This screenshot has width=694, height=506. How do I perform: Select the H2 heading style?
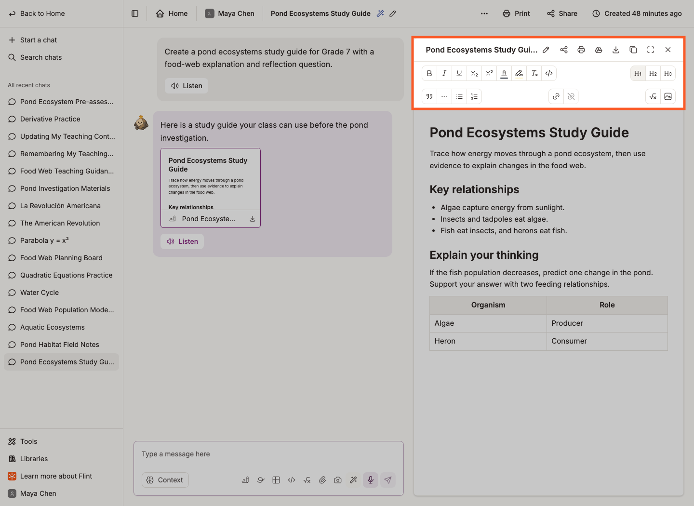coord(653,73)
